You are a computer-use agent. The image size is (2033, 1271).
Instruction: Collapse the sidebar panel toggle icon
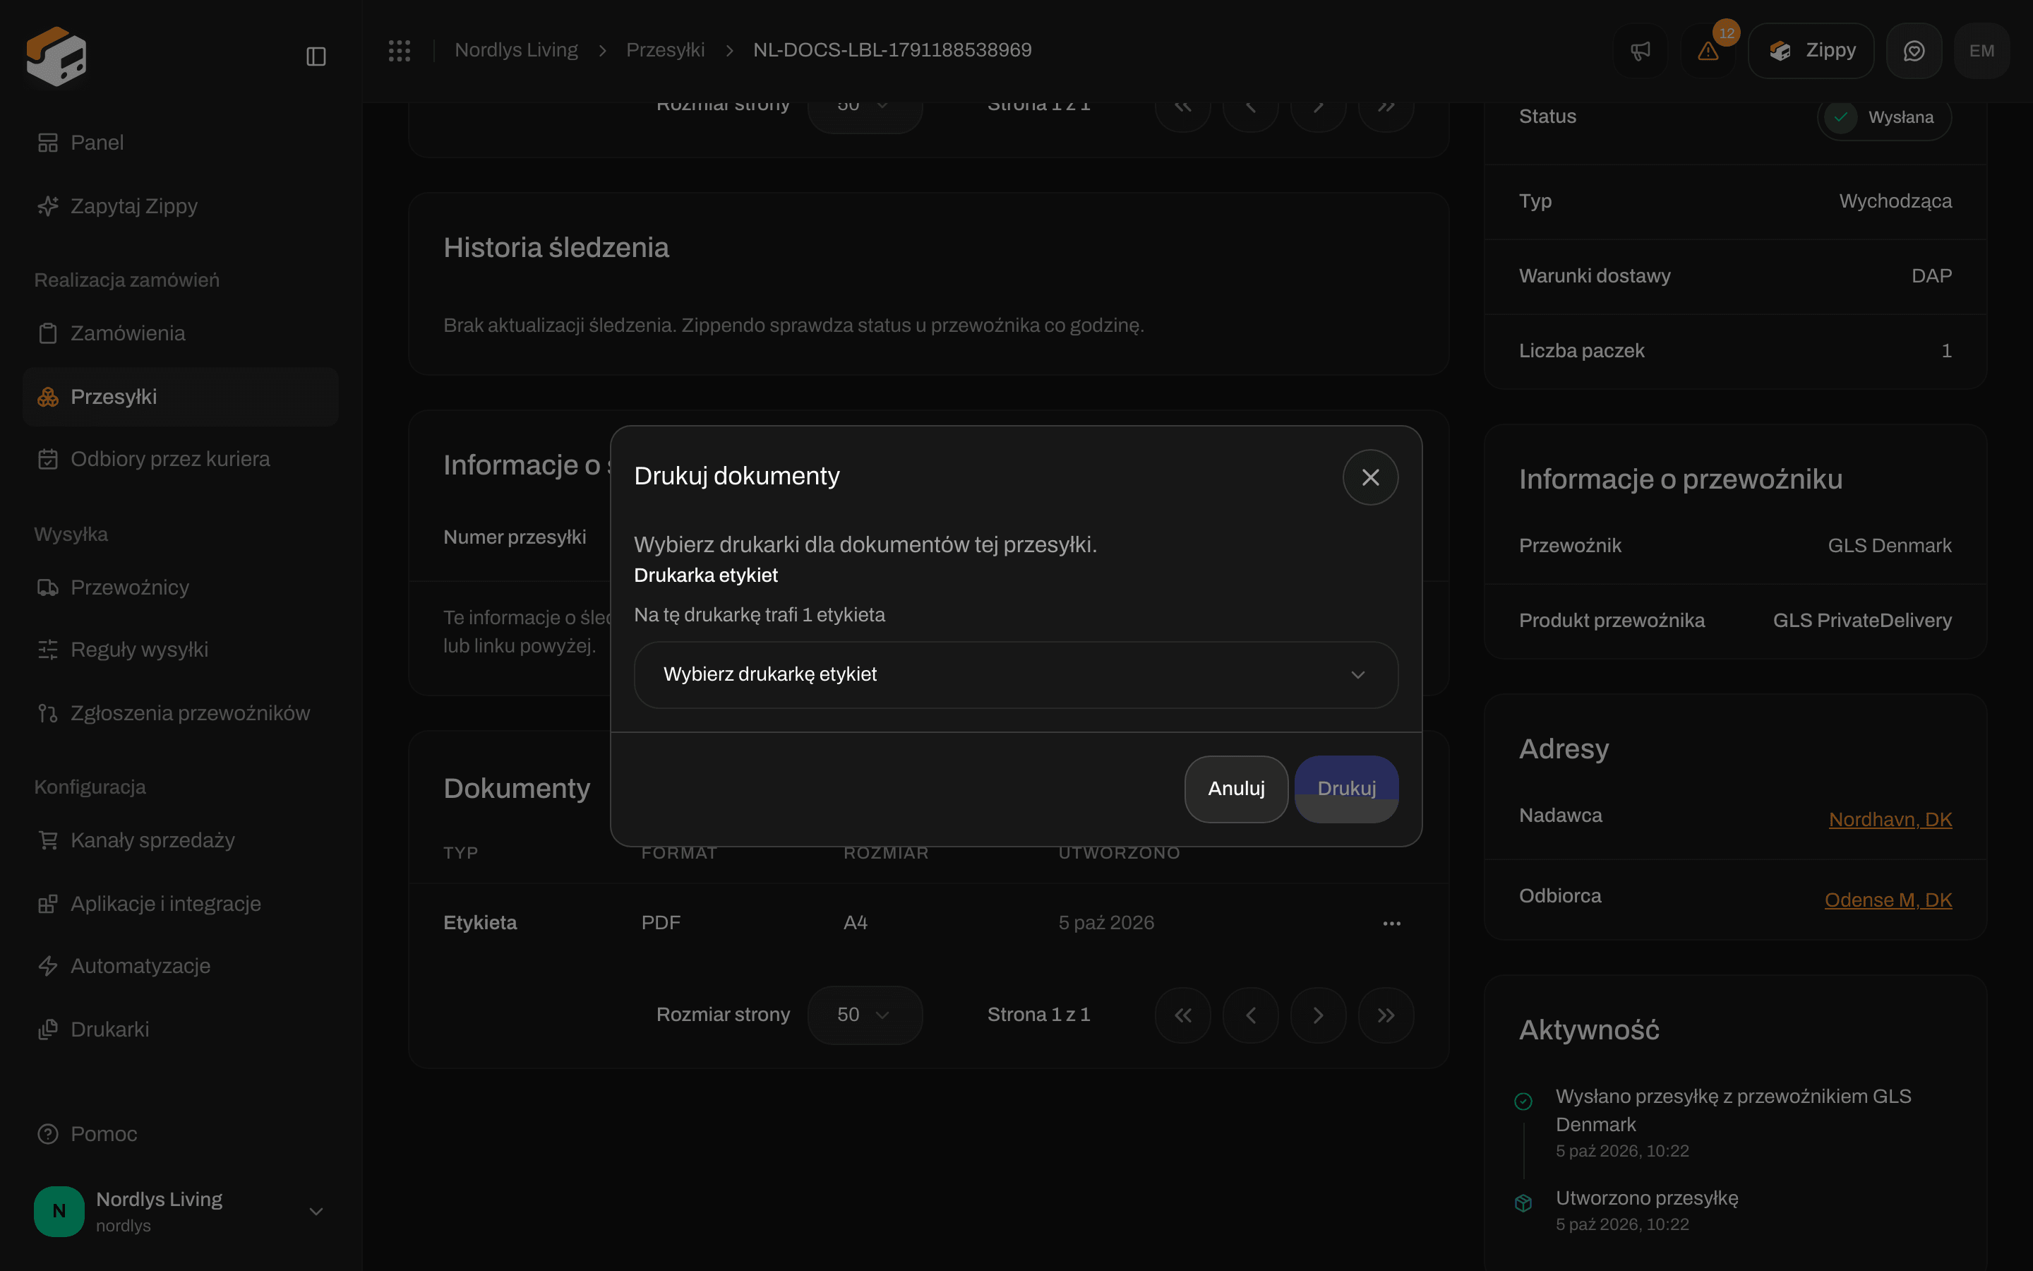click(316, 56)
